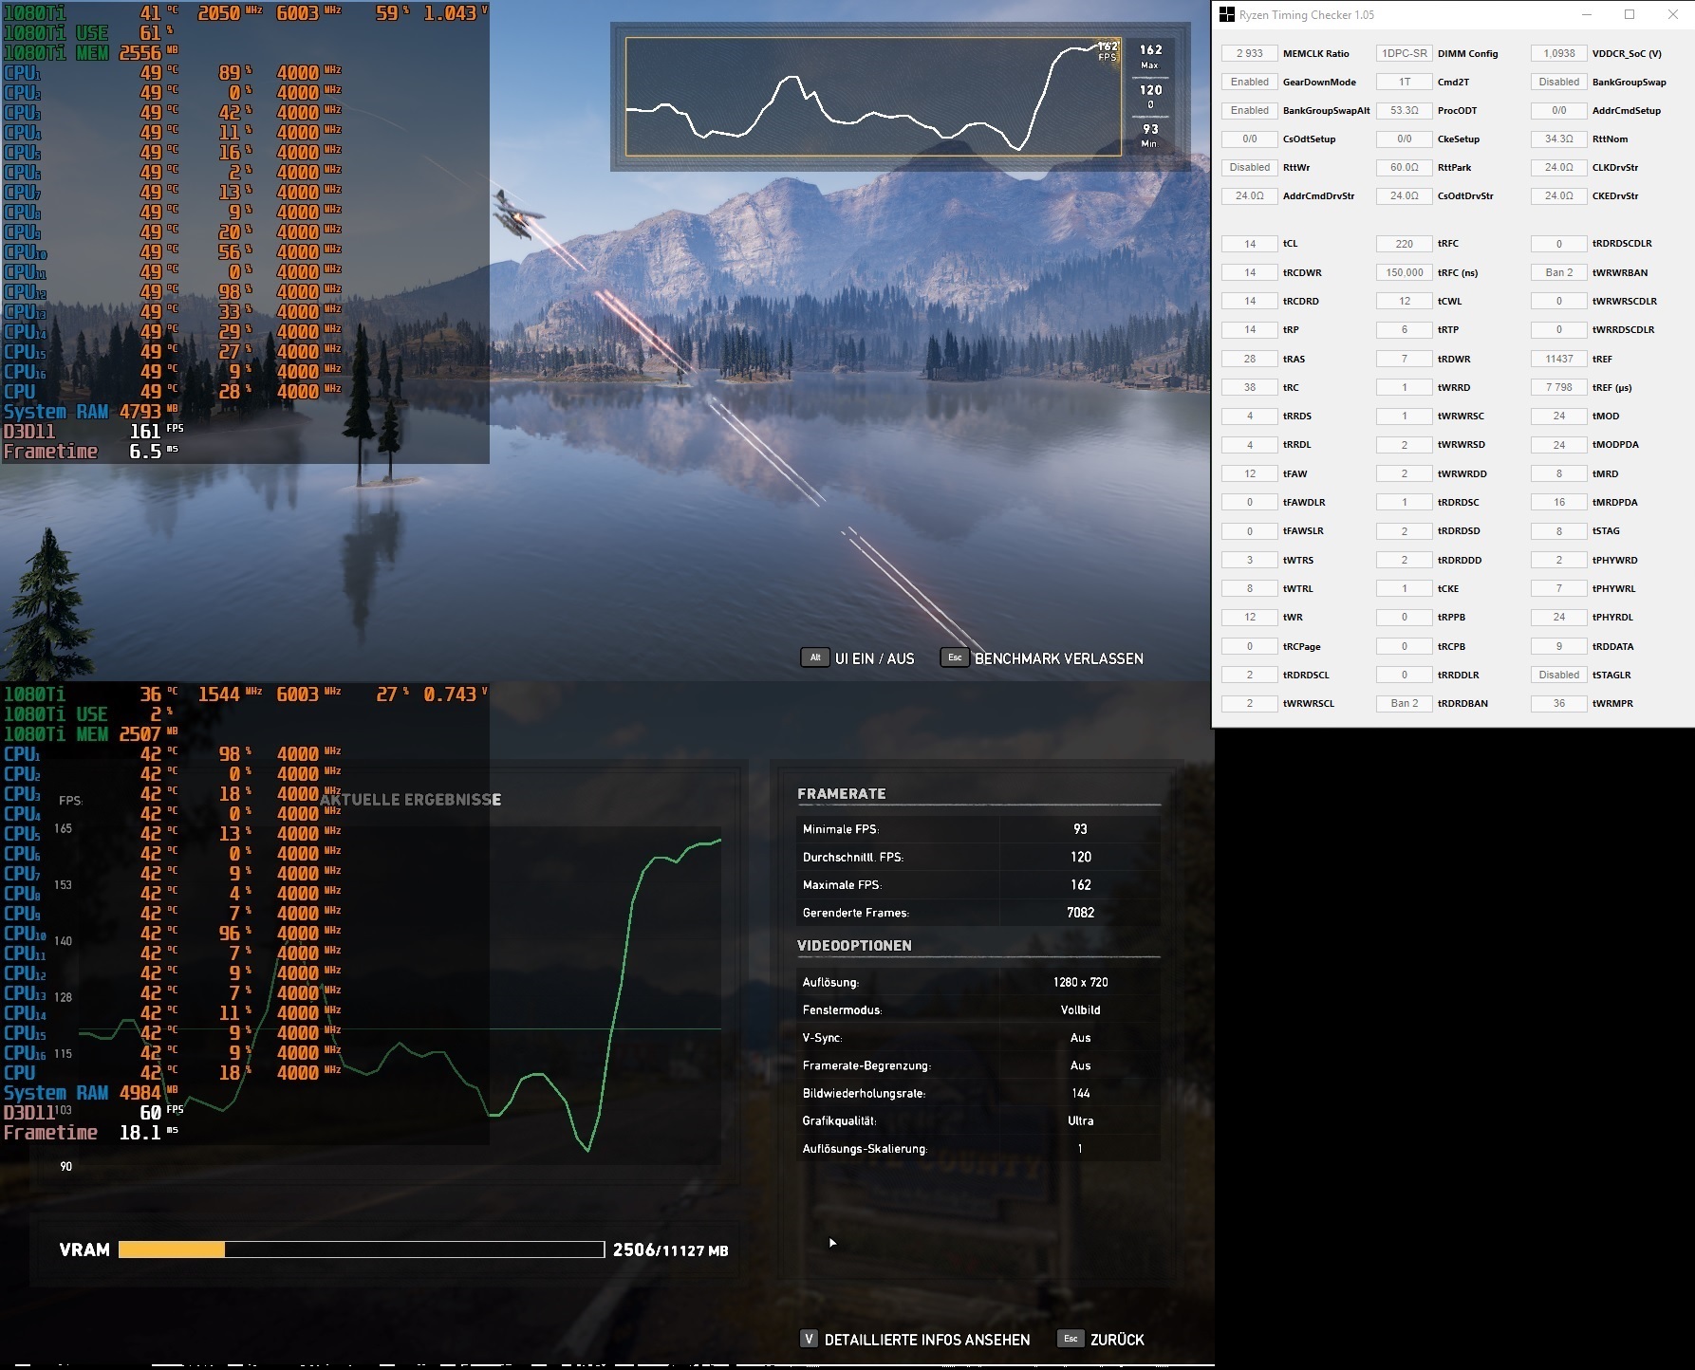
Task: Click the BankGroupSwap Disabled box
Action: pyautogui.click(x=1559, y=82)
